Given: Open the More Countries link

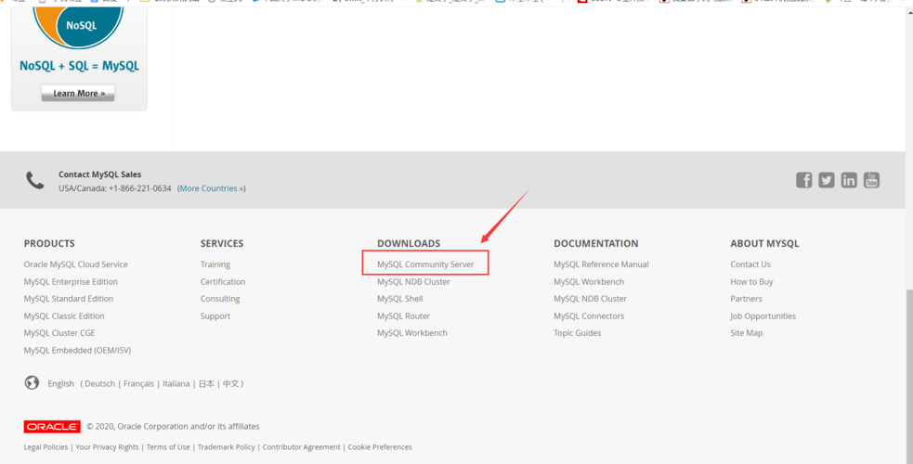Looking at the screenshot, I should coord(212,188).
